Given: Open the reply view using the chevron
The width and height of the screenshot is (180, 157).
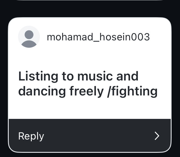Looking at the screenshot, I should tap(157, 136).
